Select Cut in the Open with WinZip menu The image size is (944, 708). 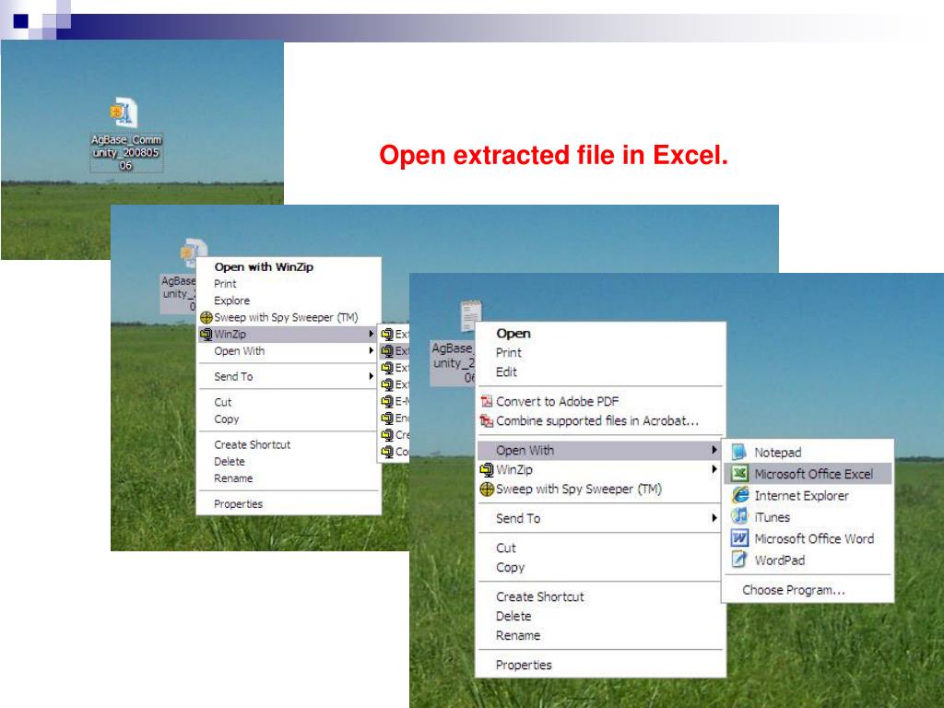pos(223,402)
